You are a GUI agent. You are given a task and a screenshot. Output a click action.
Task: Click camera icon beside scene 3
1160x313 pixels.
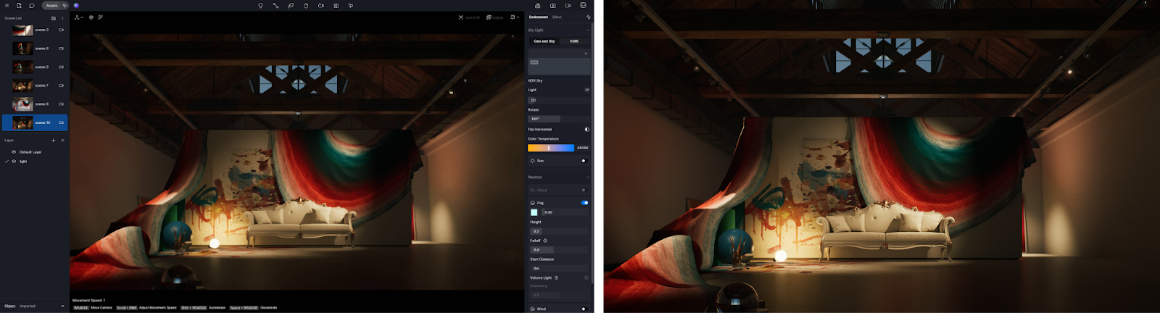click(61, 30)
